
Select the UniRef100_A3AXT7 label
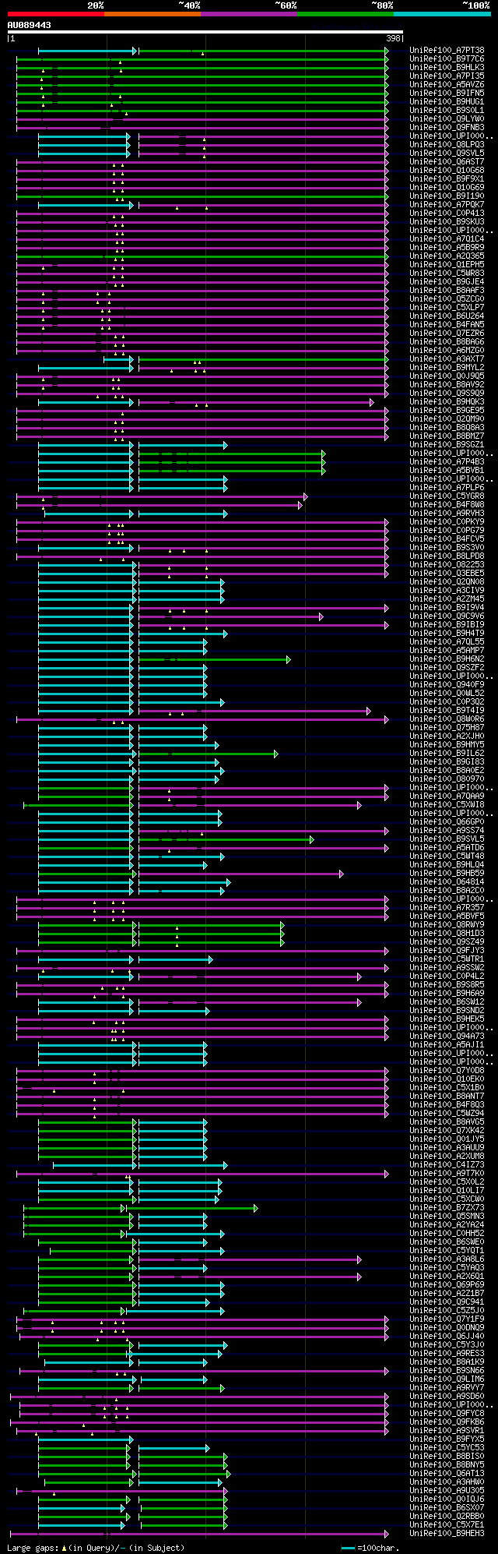[x=447, y=358]
